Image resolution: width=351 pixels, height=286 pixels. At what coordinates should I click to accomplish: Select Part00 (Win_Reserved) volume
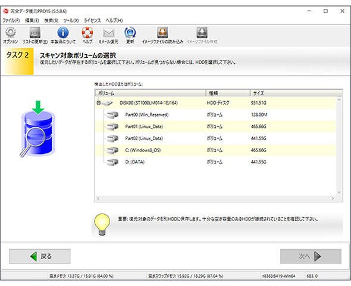coord(215,115)
